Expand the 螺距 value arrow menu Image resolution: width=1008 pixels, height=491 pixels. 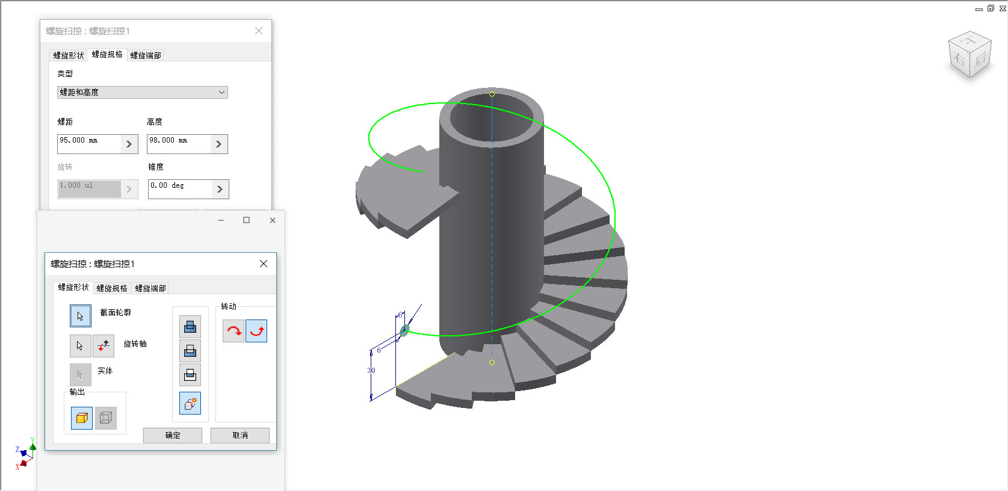(129, 144)
